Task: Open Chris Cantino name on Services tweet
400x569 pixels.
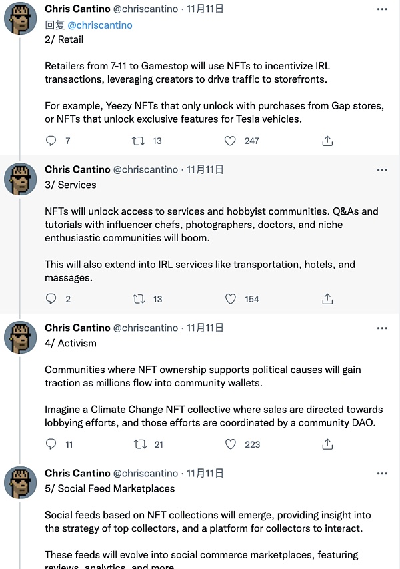Action: pos(77,169)
